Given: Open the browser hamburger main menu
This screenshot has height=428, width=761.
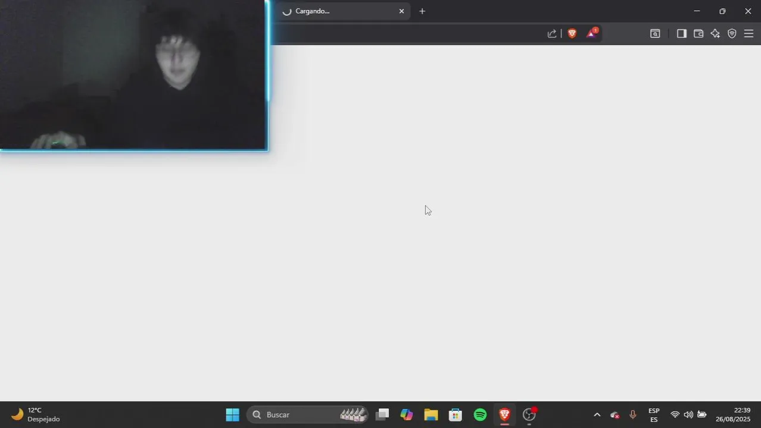Looking at the screenshot, I should pyautogui.click(x=749, y=34).
